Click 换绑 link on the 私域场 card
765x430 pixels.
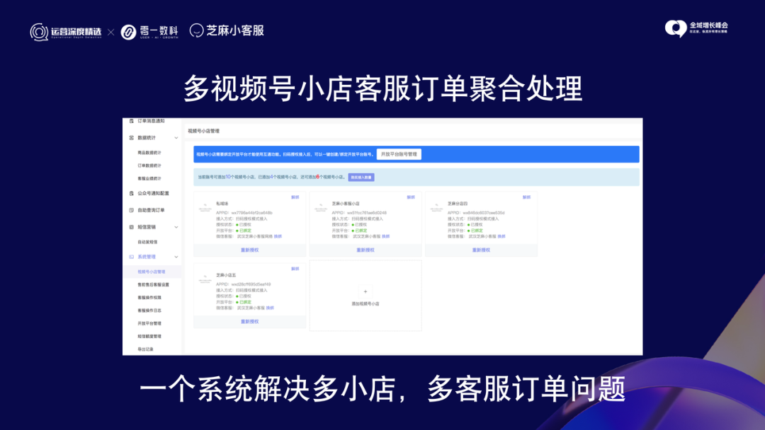point(278,236)
